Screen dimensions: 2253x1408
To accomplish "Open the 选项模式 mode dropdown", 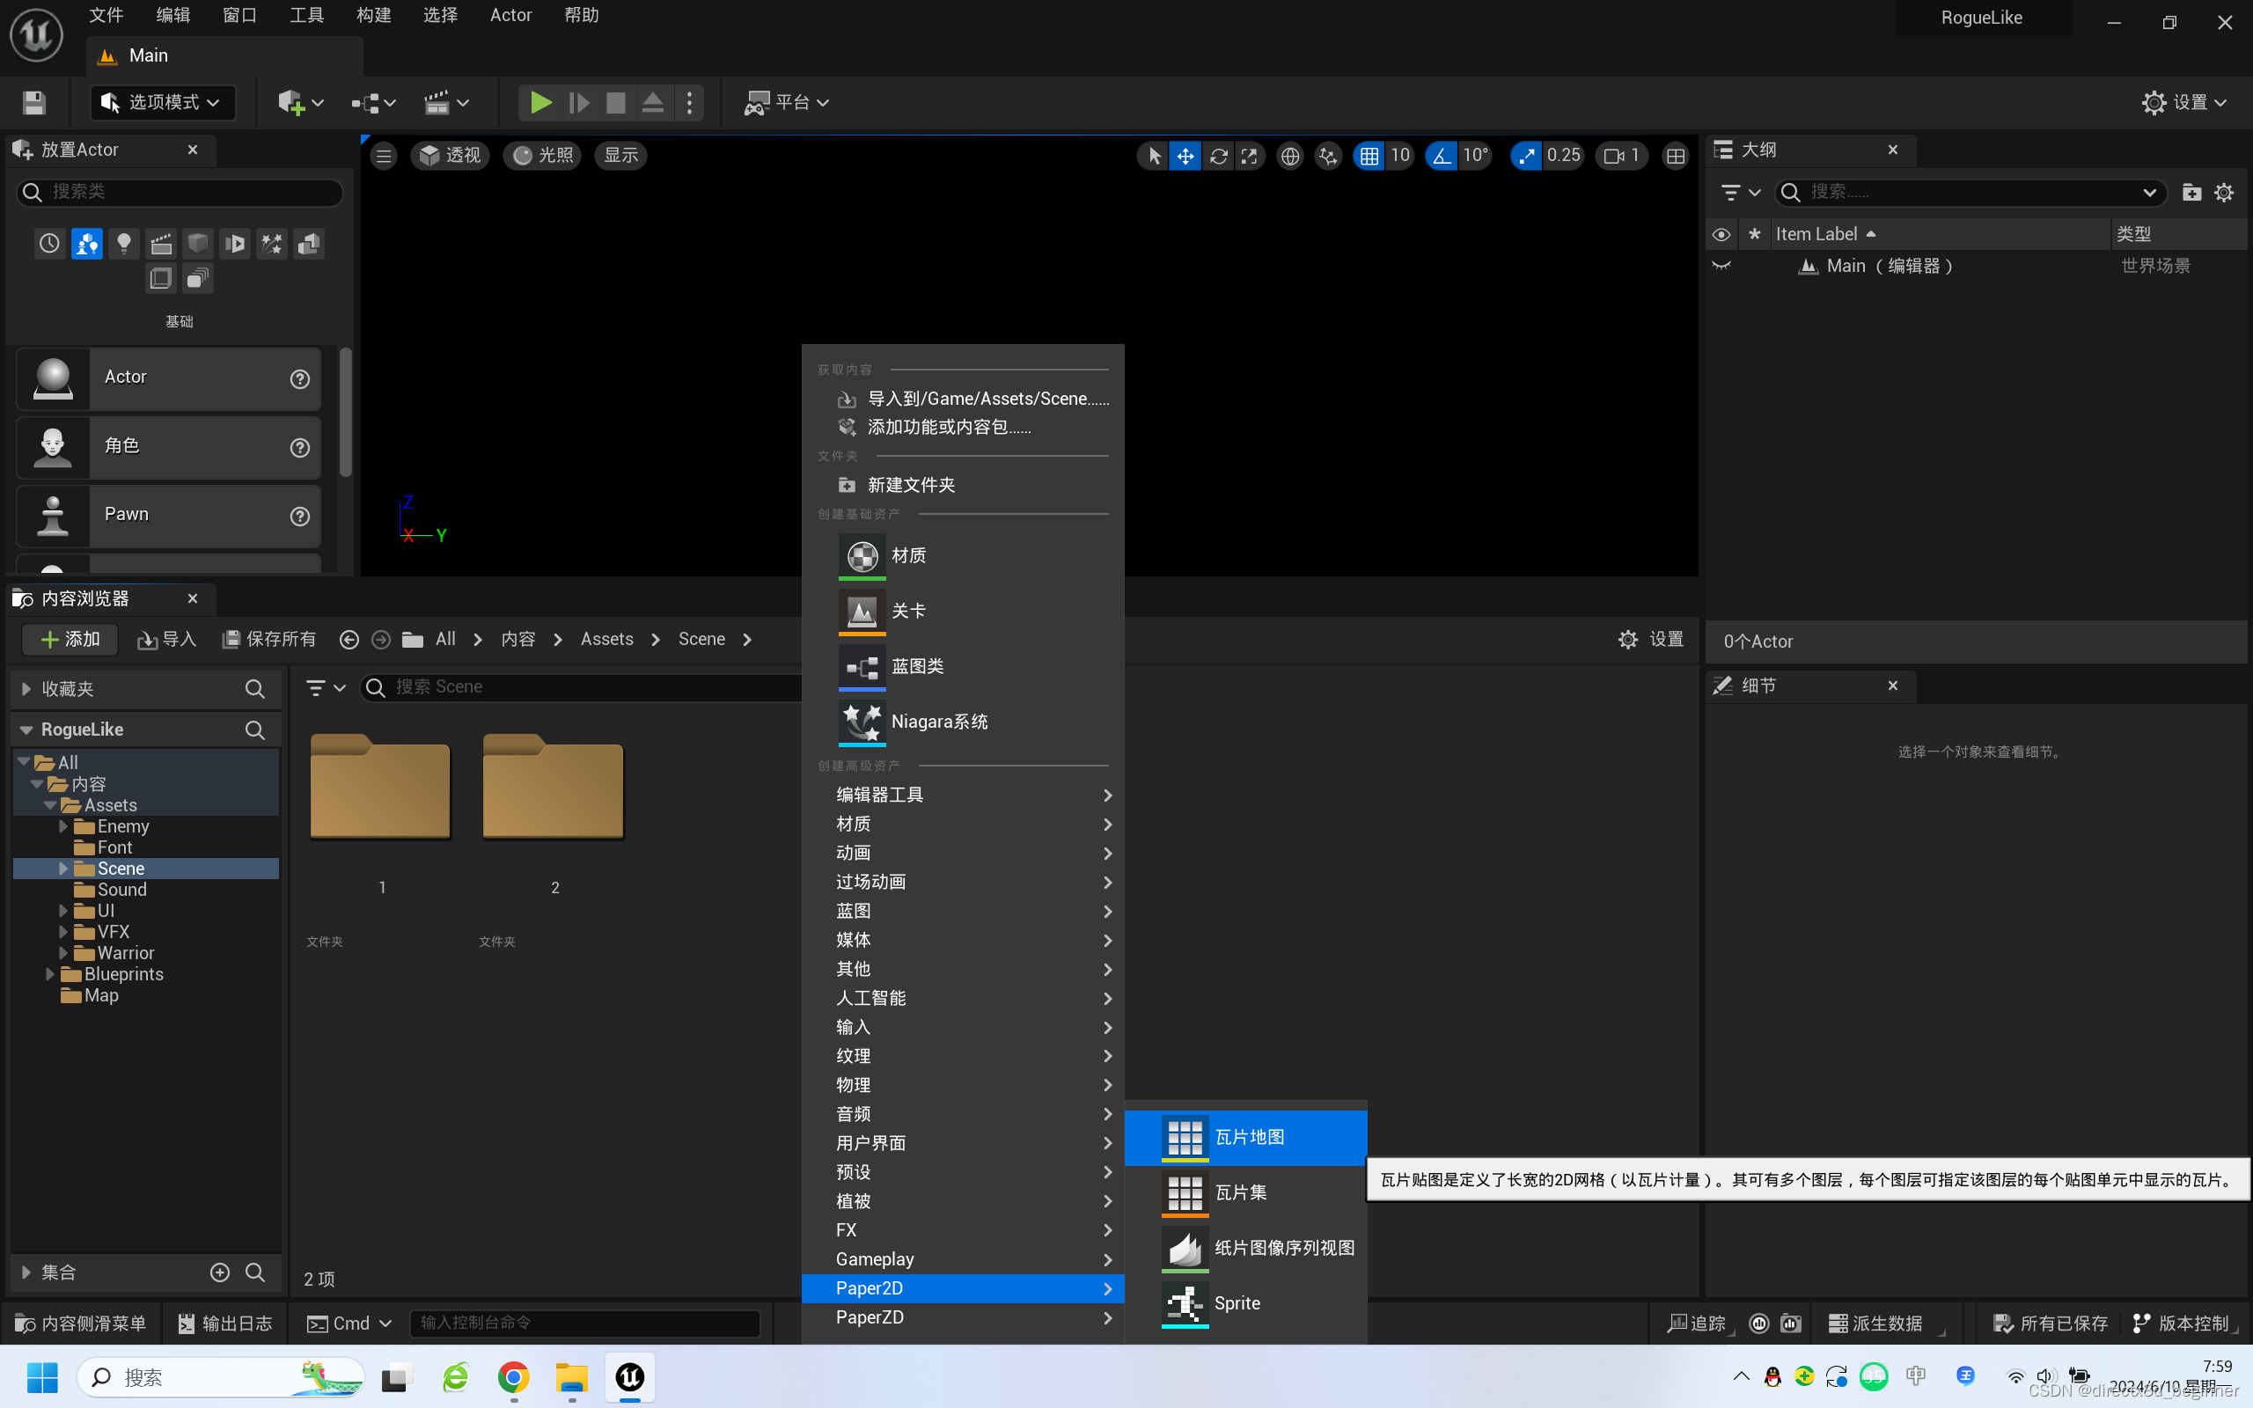I will [x=163, y=102].
